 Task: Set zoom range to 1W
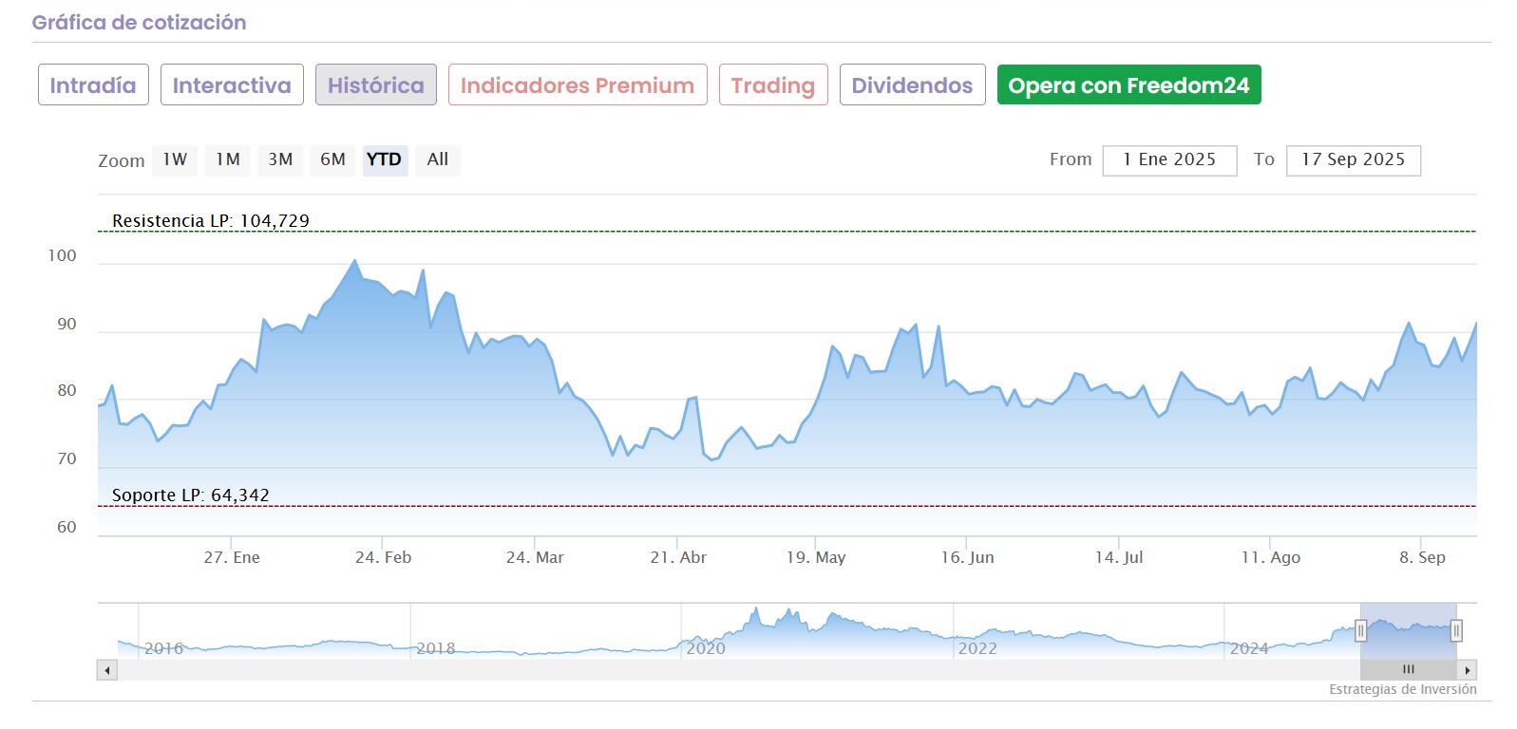[x=175, y=159]
